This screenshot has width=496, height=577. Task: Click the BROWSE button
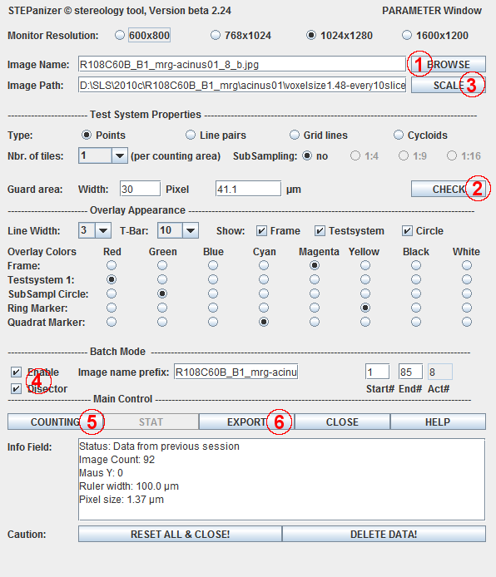tap(448, 64)
